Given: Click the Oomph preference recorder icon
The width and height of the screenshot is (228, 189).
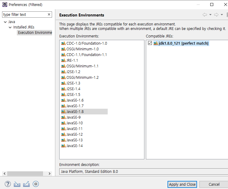Looking at the screenshot, I should [36, 184].
